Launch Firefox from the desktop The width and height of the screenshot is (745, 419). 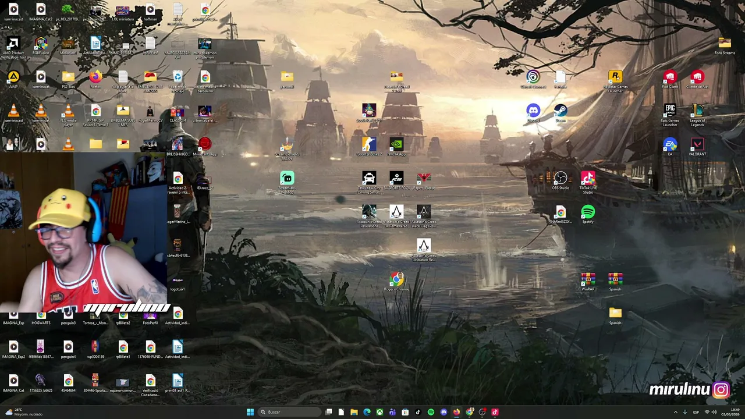(x=95, y=80)
